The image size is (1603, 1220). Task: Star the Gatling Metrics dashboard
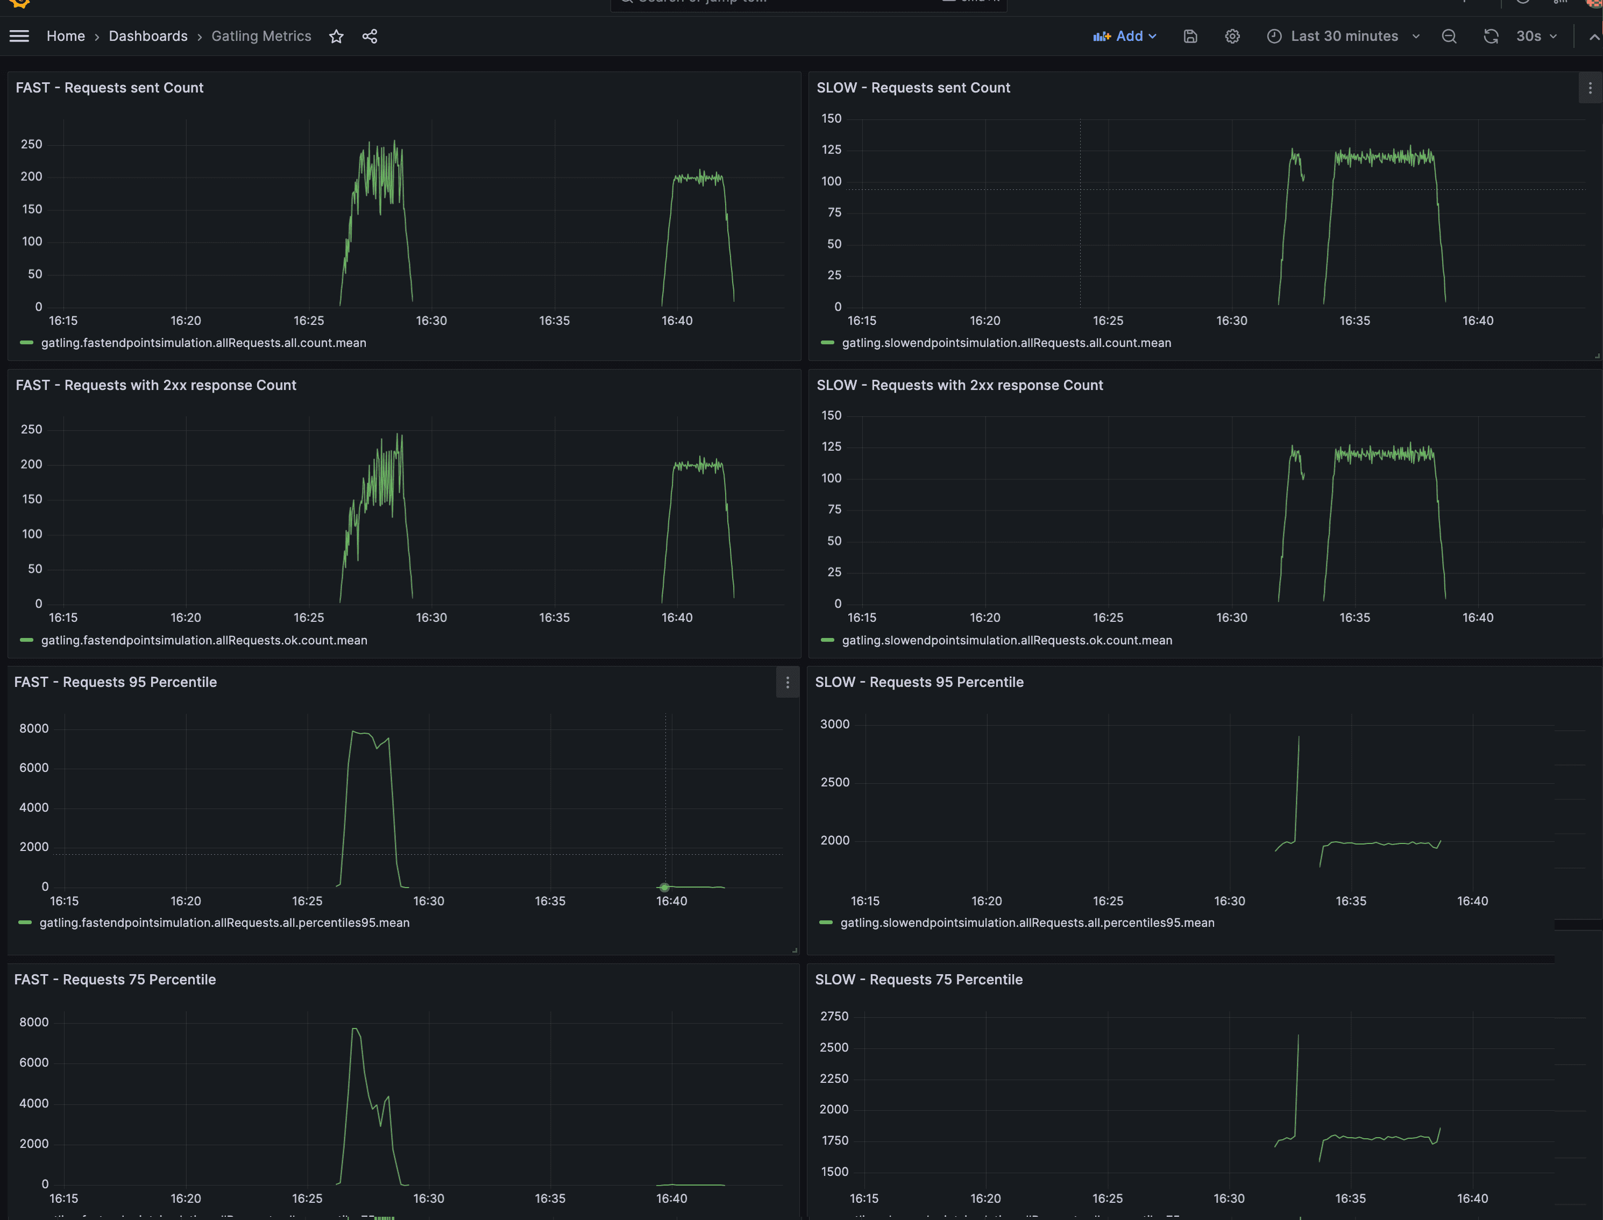point(336,37)
